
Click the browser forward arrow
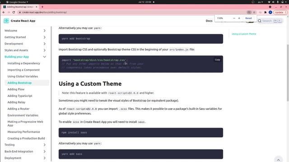coord(9,12)
